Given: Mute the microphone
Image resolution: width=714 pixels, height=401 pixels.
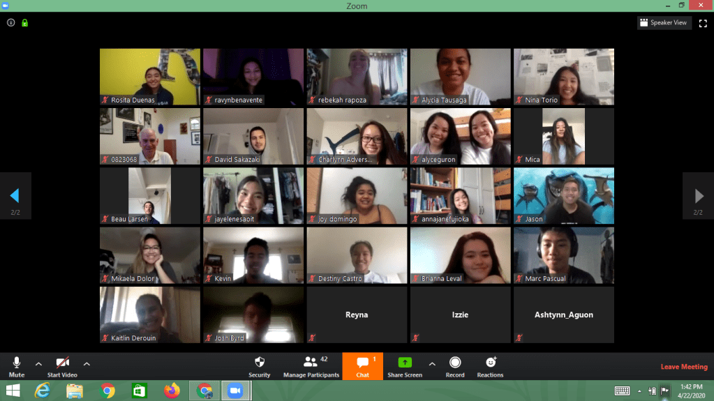Looking at the screenshot, I should [17, 365].
